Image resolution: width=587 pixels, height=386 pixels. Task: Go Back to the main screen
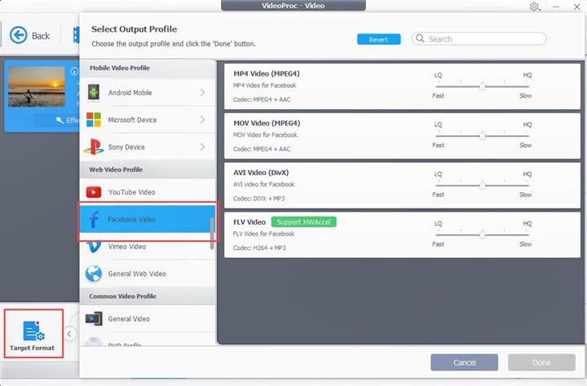coord(30,35)
